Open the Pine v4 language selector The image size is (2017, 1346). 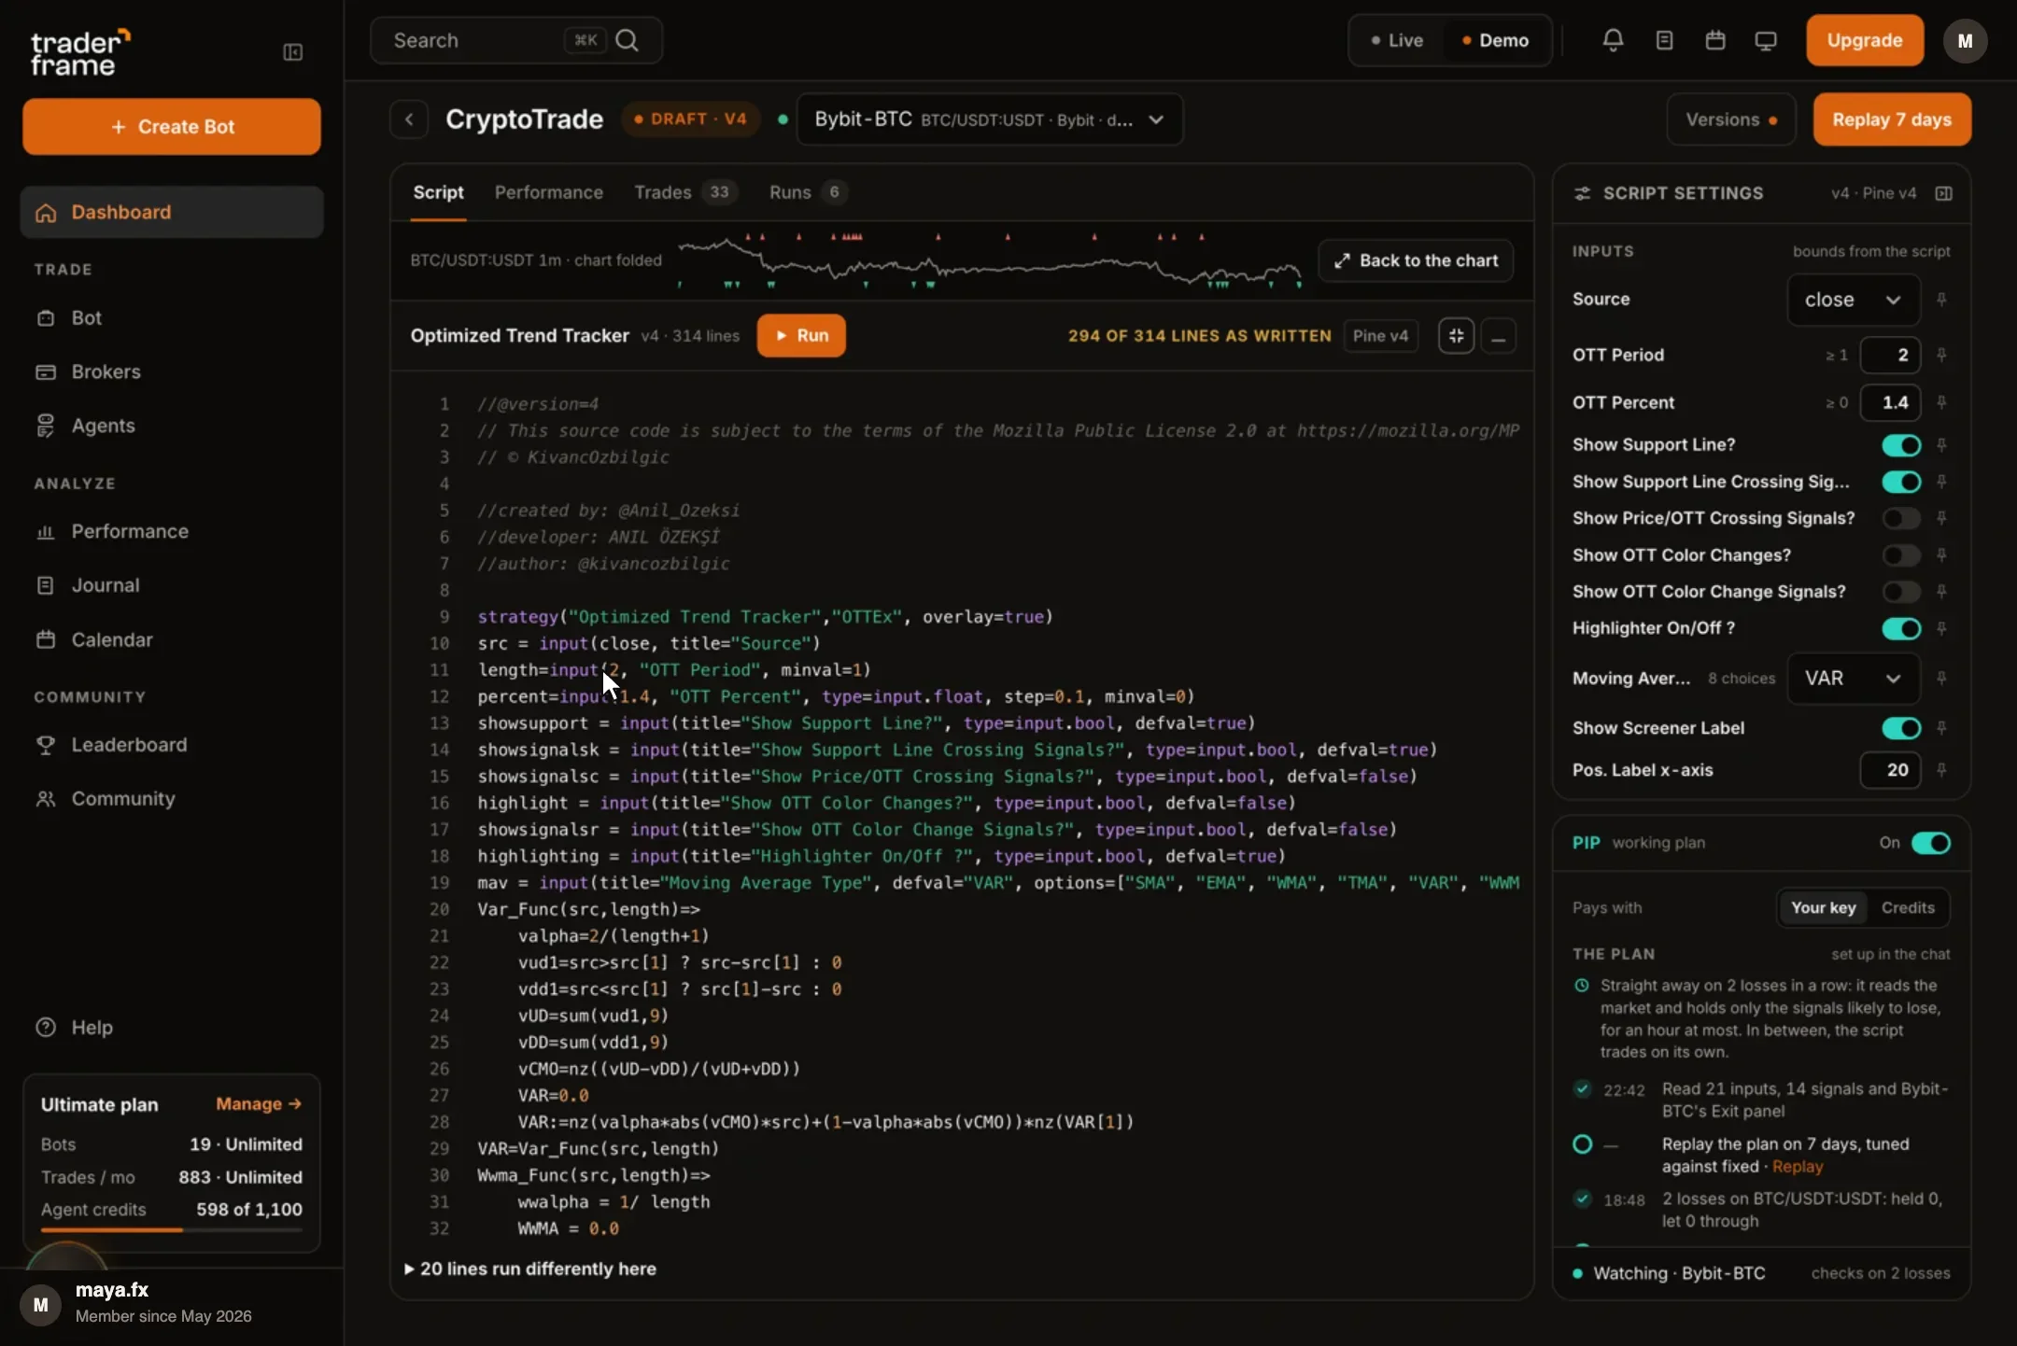pos(1380,336)
